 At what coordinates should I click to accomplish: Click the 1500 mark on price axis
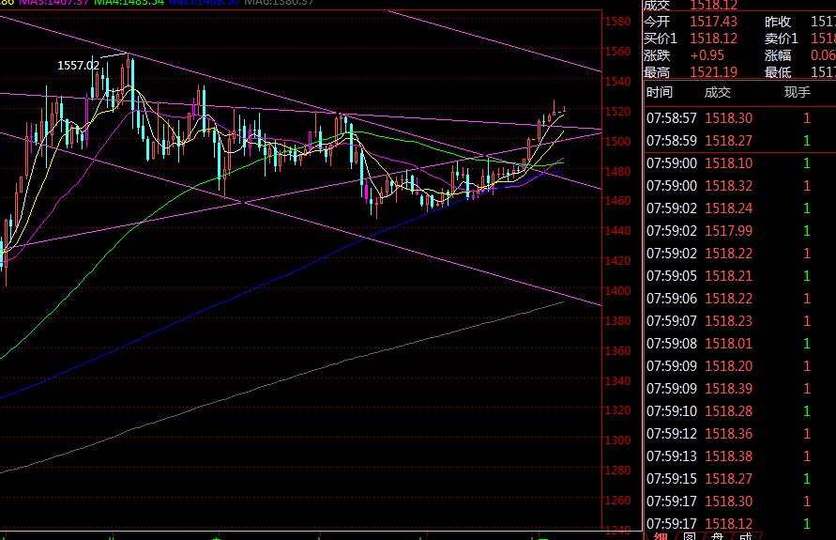pyautogui.click(x=617, y=142)
